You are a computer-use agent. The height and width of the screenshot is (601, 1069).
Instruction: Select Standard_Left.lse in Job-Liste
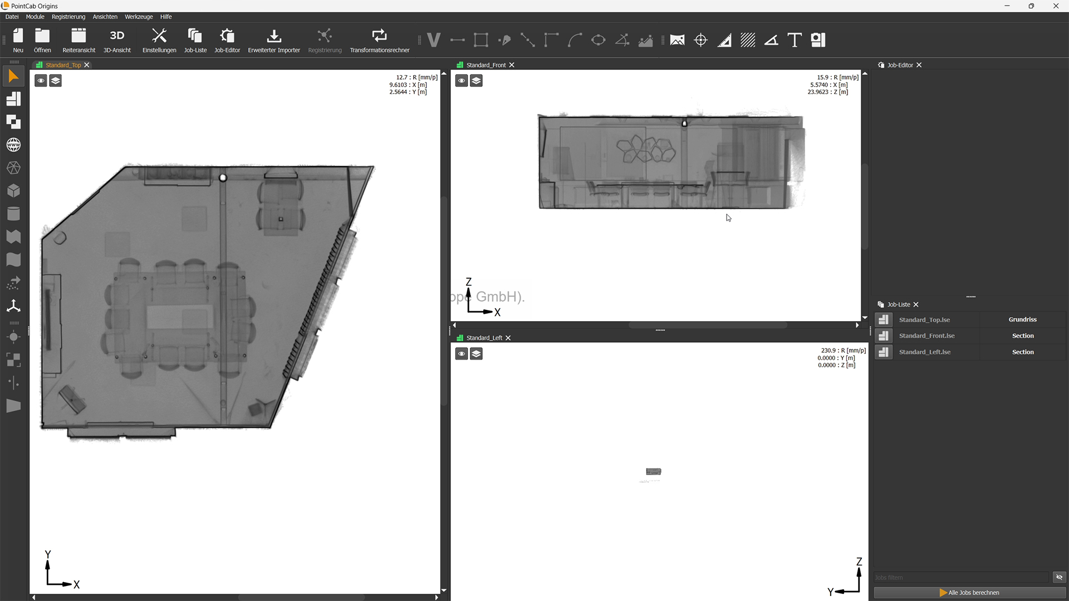tap(925, 352)
